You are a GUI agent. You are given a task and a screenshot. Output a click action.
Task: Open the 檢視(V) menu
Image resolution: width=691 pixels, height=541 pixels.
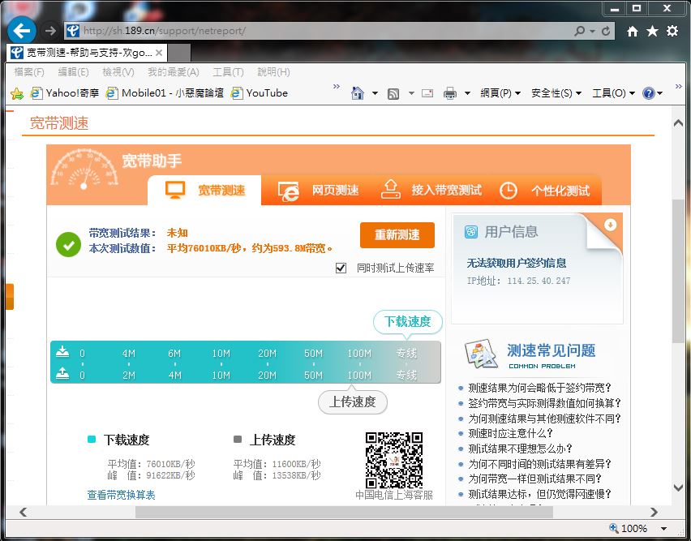point(118,72)
